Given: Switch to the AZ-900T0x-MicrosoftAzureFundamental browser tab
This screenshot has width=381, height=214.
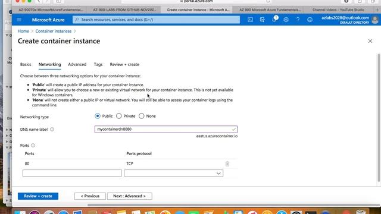Looking at the screenshot, I should (x=51, y=10).
